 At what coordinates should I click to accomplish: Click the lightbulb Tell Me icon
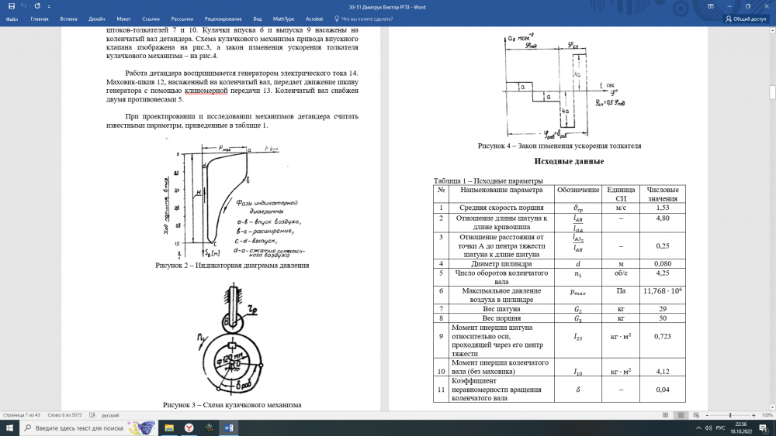pyautogui.click(x=337, y=19)
